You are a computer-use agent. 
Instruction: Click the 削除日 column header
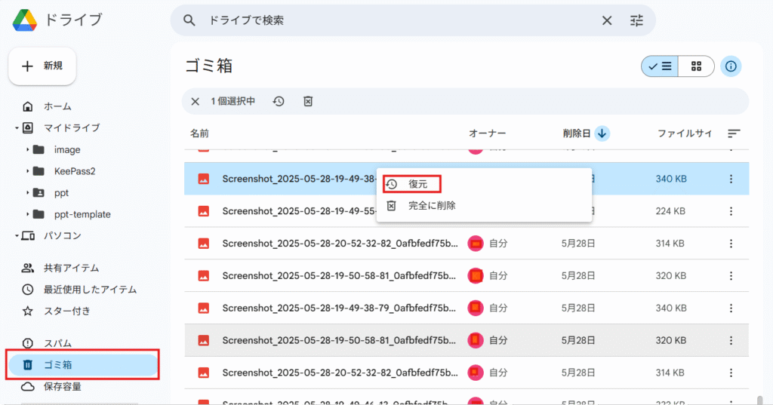[576, 133]
